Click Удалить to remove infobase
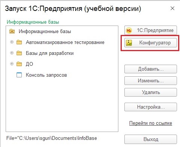The width and height of the screenshot is (180, 147). [151, 92]
